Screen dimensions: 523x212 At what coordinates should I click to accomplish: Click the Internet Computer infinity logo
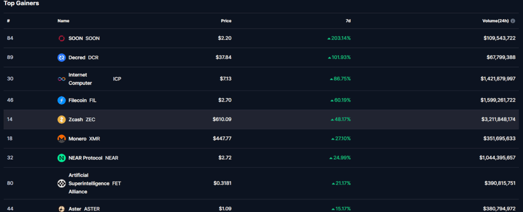click(x=61, y=79)
